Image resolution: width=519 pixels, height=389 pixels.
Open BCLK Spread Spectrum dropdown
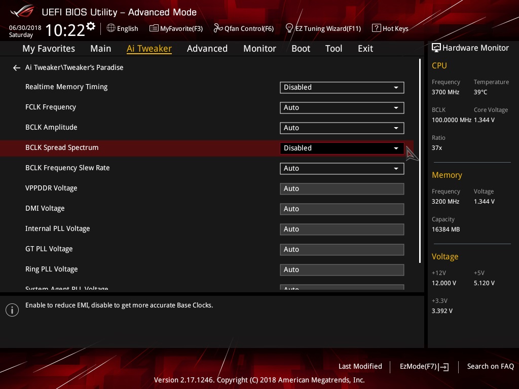click(342, 148)
